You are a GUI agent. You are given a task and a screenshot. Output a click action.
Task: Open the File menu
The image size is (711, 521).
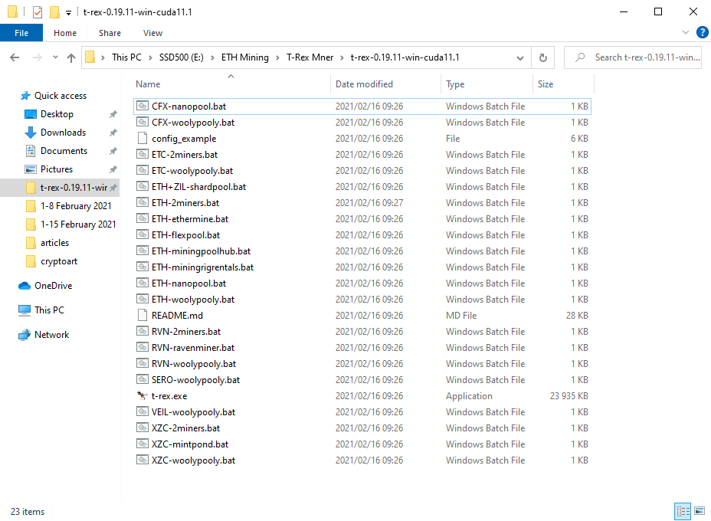click(21, 33)
